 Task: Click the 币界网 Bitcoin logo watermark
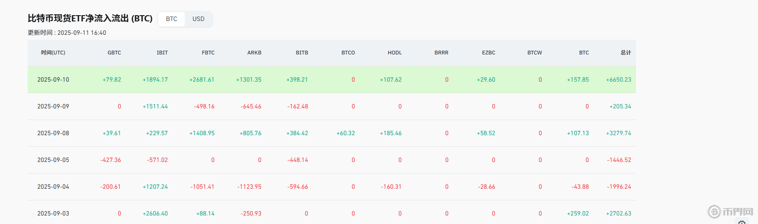click(730, 212)
